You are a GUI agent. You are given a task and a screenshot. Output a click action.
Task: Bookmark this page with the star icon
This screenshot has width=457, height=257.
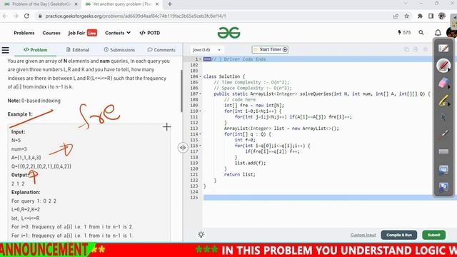click(x=407, y=16)
